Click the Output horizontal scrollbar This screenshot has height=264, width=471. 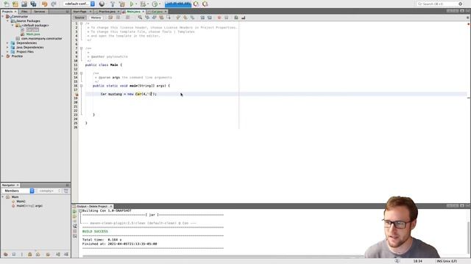pos(222,257)
